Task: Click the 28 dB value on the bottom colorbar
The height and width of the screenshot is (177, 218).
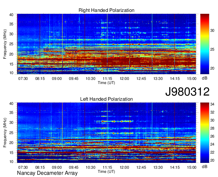Action: click(x=212, y=128)
